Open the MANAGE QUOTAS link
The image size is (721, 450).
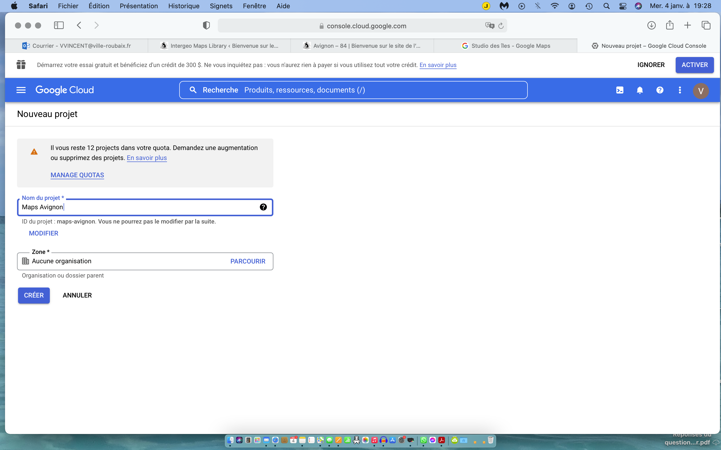[77, 175]
